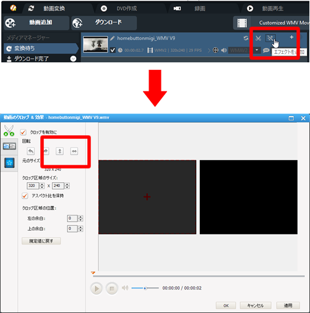The width and height of the screenshot is (310, 313).
Task: Adjust the 左の余白 stepper arrows
Action: click(80, 219)
